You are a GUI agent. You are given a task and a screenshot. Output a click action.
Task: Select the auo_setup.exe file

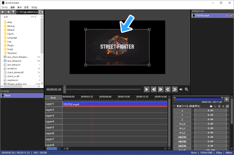click(x=14, y=61)
